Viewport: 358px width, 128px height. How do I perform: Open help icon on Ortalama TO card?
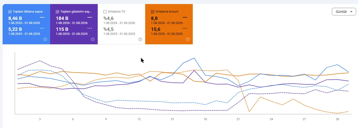140,39
